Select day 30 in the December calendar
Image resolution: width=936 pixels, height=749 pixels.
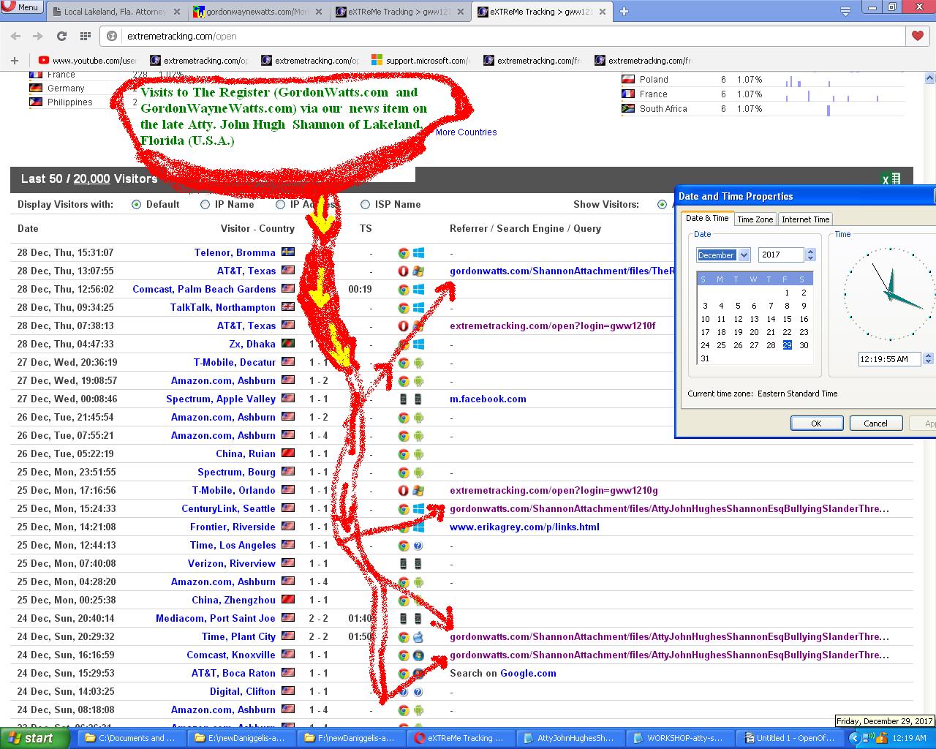(x=804, y=345)
